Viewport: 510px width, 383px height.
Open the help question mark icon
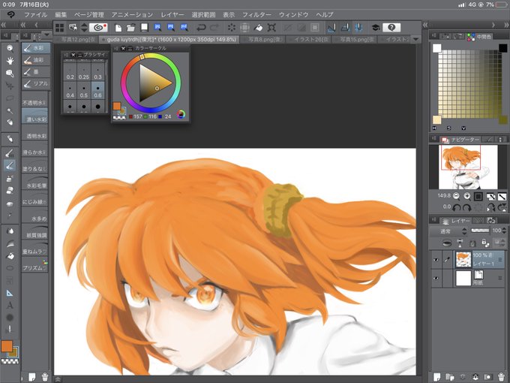[391, 28]
